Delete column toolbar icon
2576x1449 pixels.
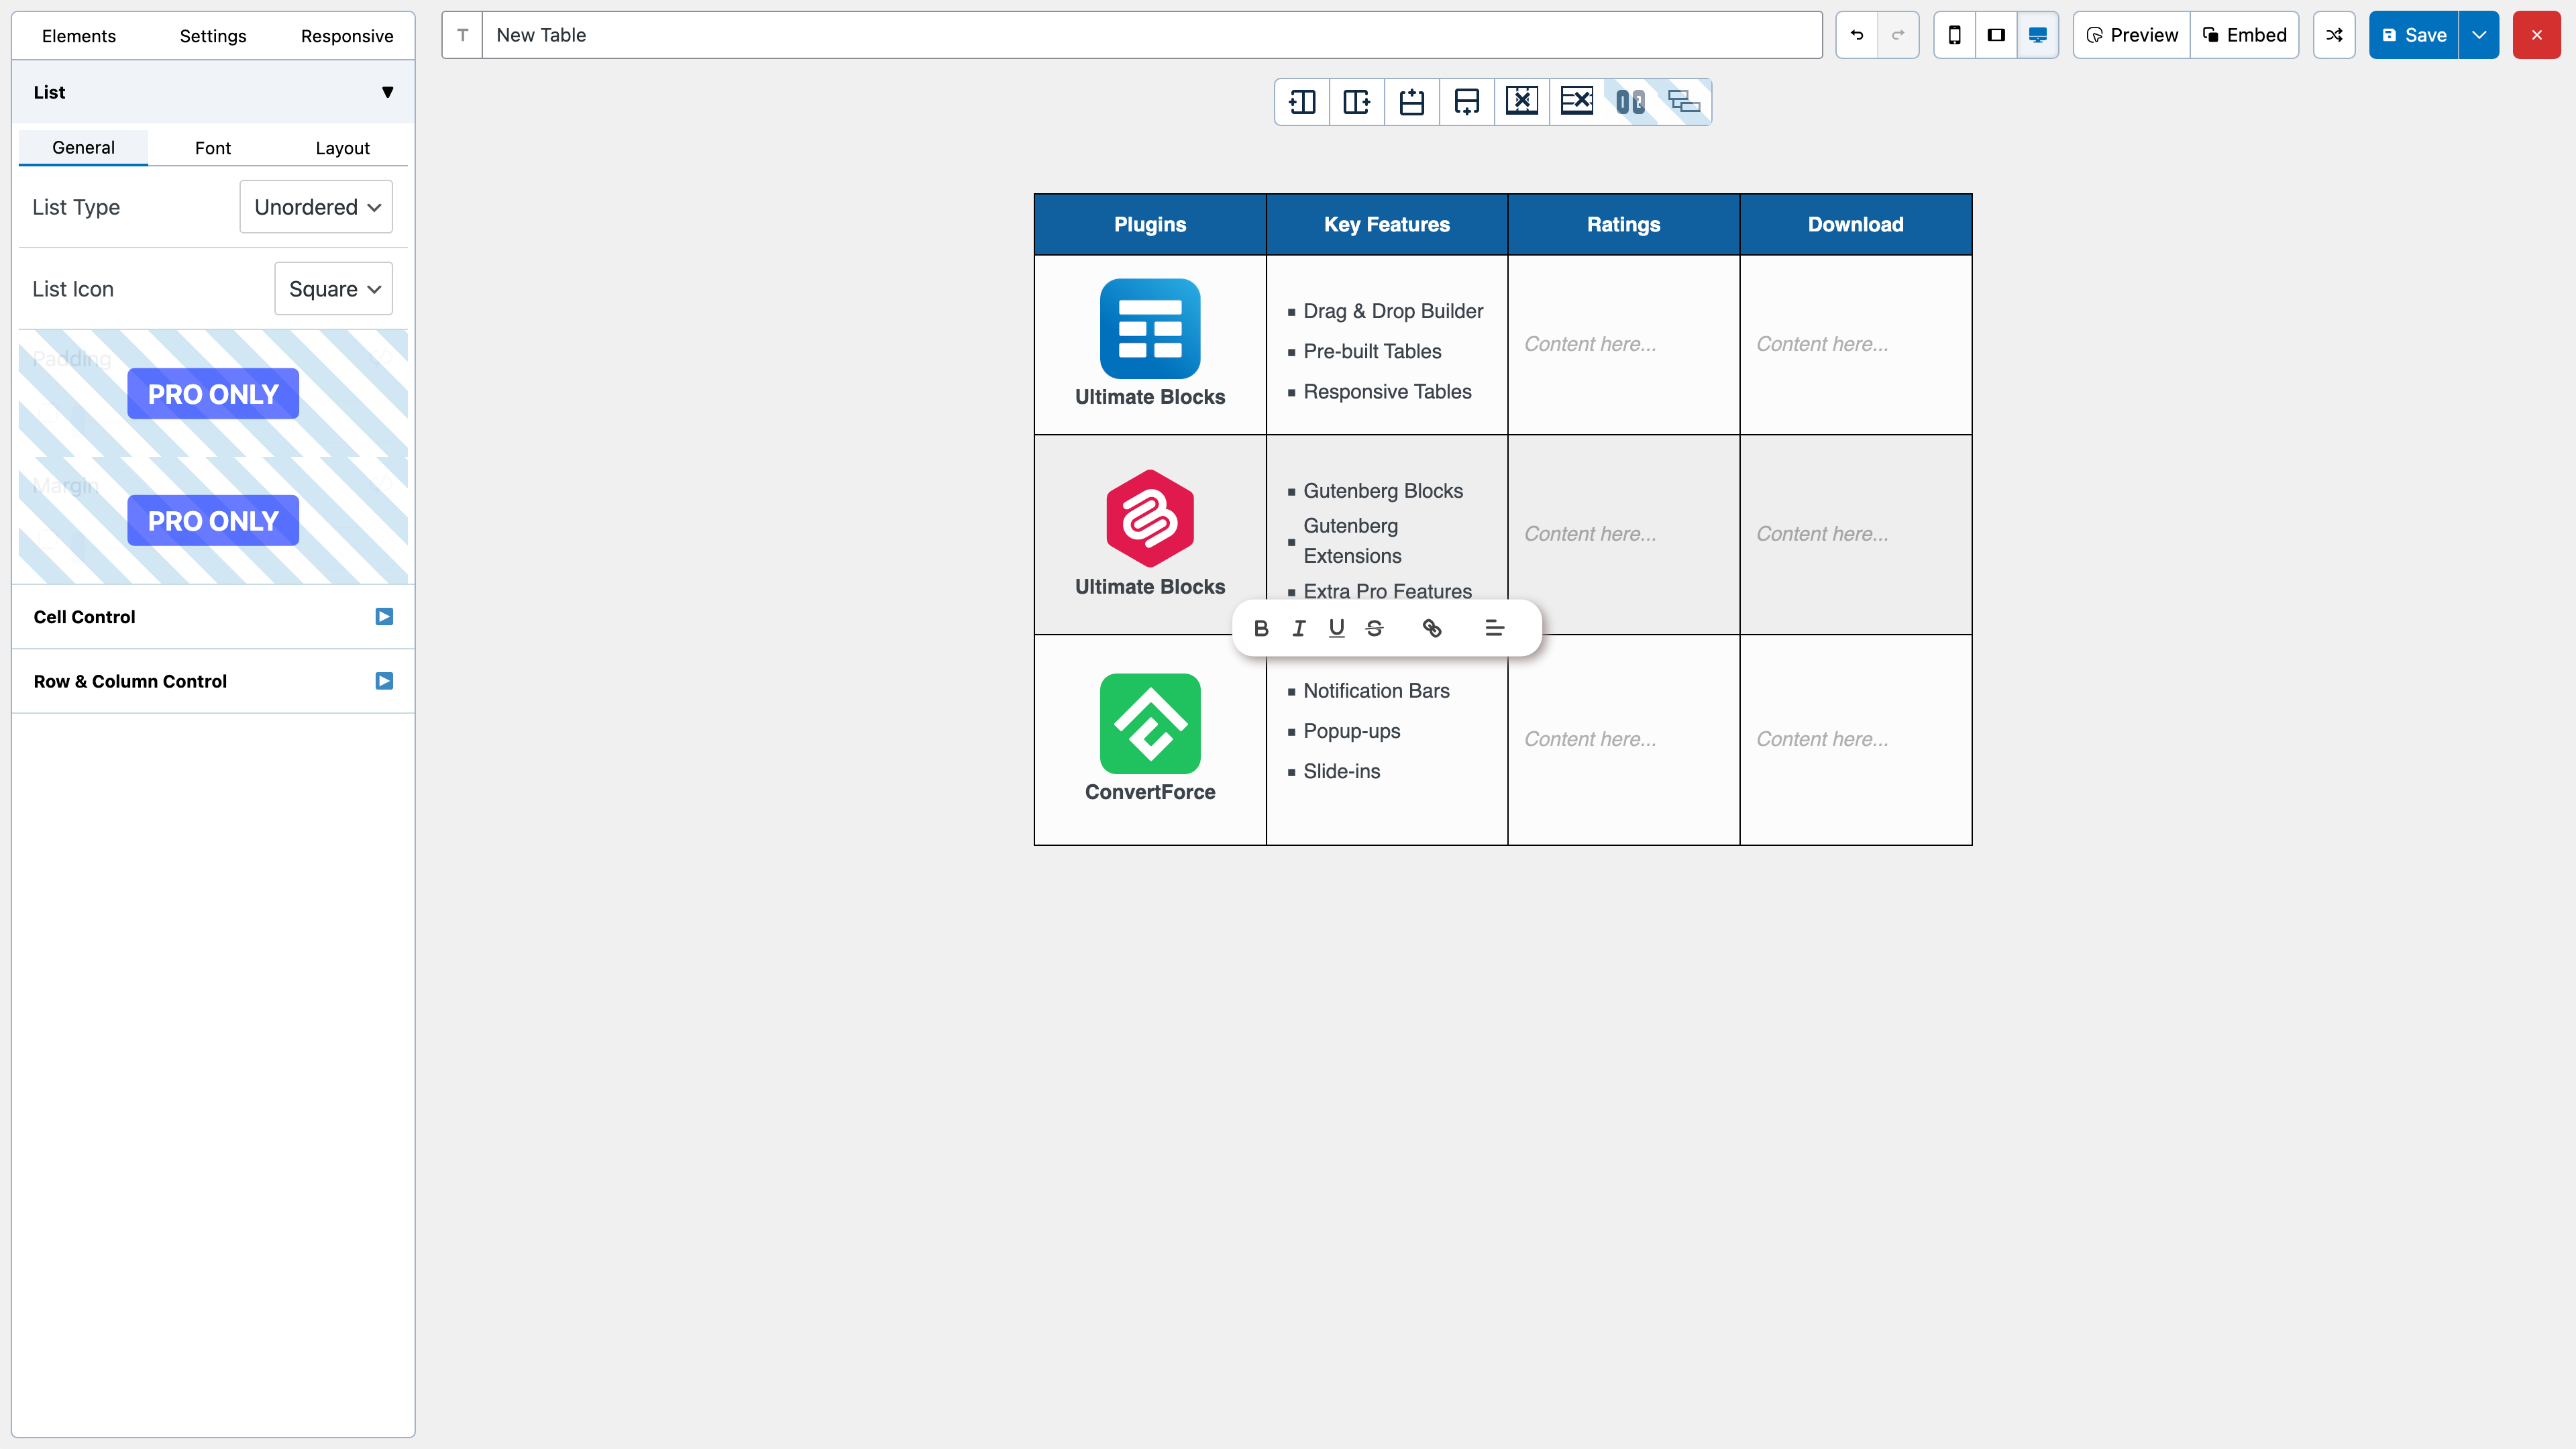point(1521,101)
